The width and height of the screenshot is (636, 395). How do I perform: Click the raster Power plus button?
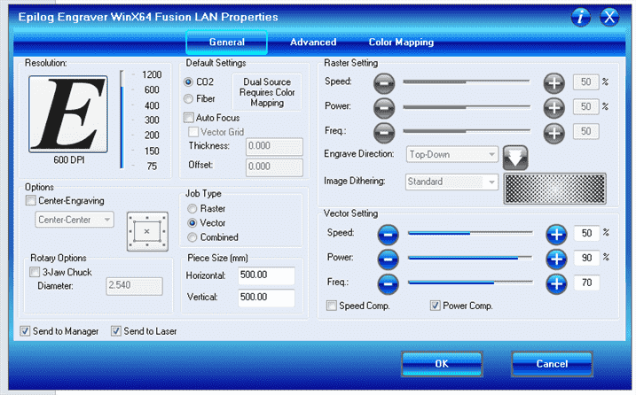tap(554, 108)
